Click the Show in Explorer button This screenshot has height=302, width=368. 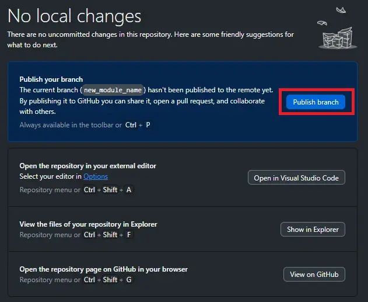[x=313, y=230]
